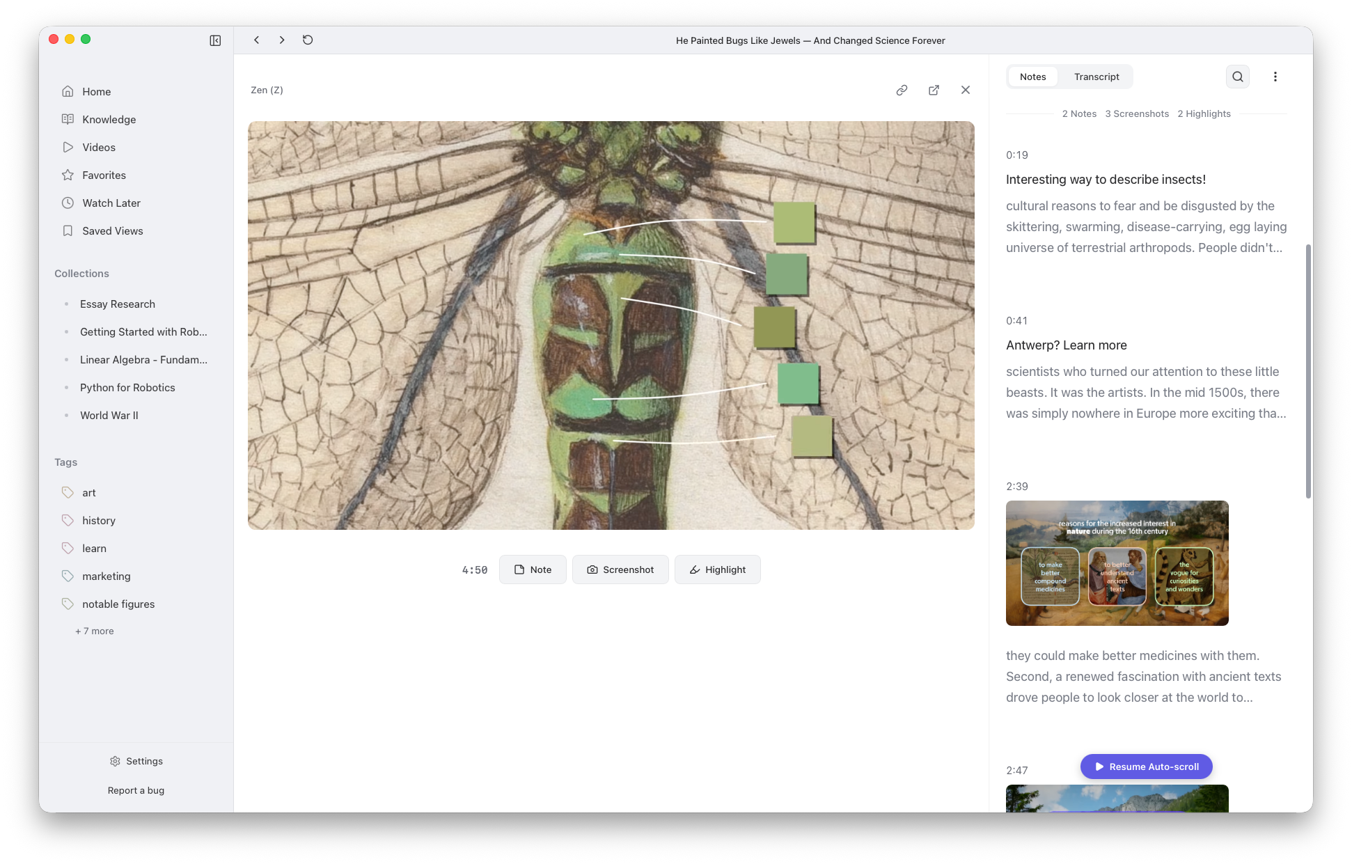
Task: Go forward with the right arrow
Action: click(x=282, y=40)
